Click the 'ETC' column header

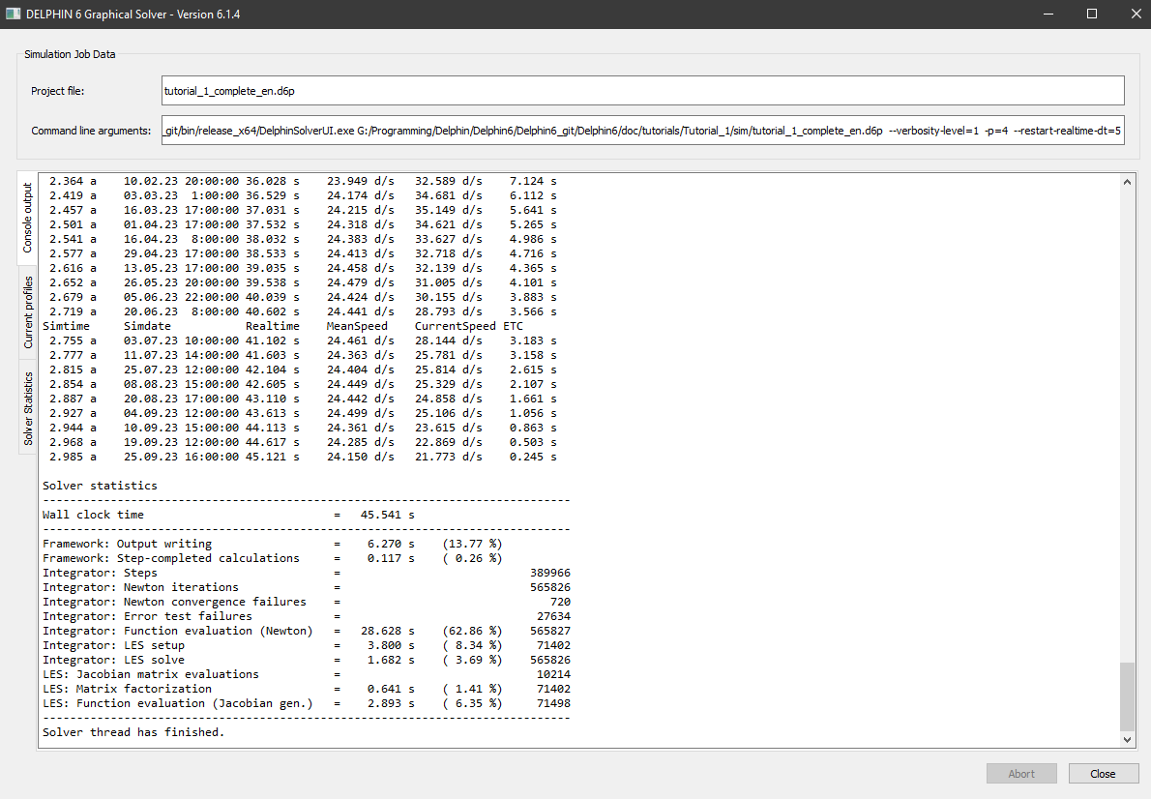(513, 326)
